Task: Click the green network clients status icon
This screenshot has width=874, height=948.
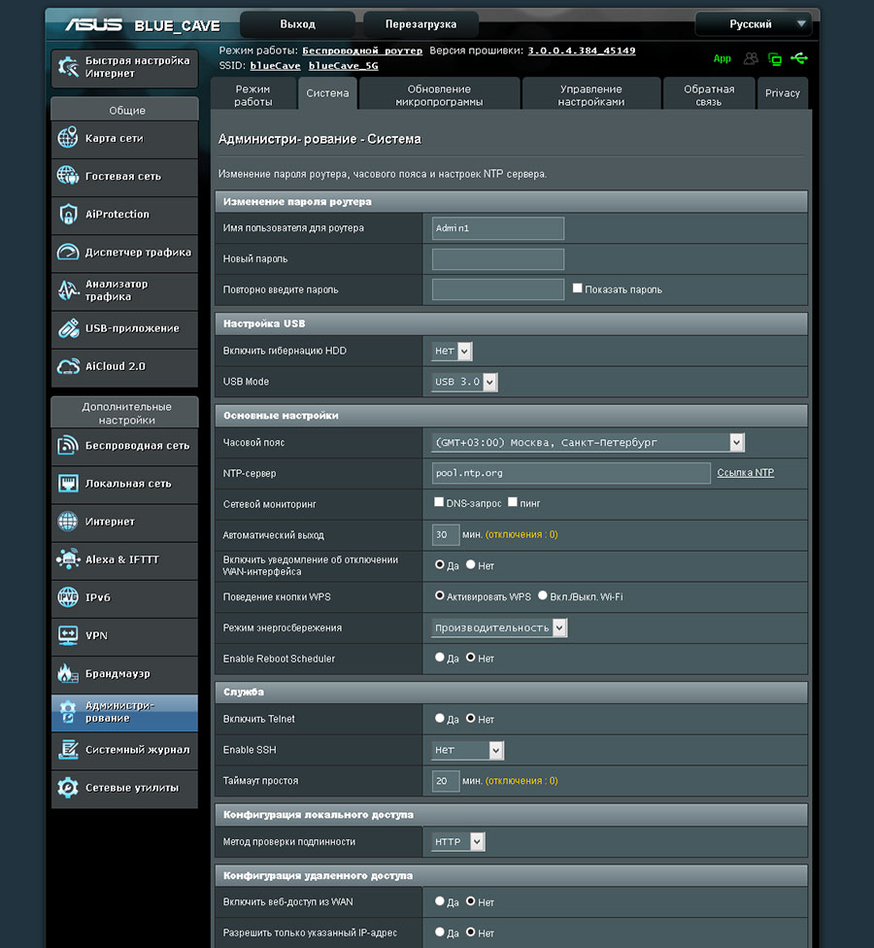Action: 775,58
